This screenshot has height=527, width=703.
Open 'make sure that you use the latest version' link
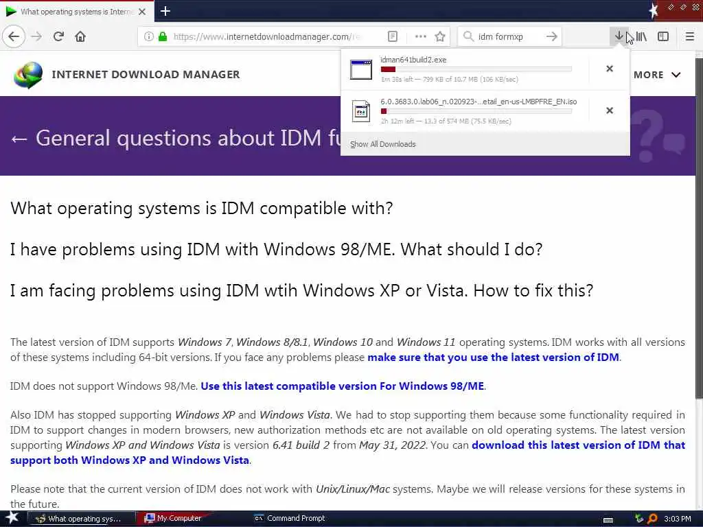493,357
